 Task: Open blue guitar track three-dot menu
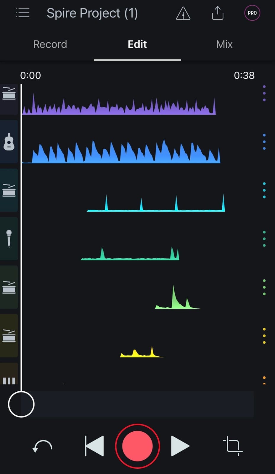[x=264, y=142]
